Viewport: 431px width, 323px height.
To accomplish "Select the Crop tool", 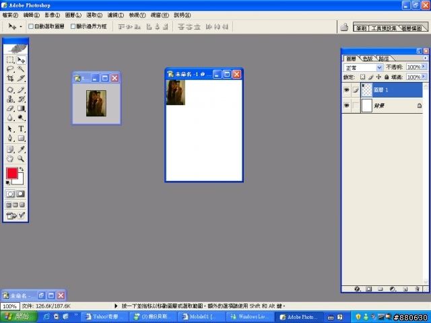I will coord(10,78).
